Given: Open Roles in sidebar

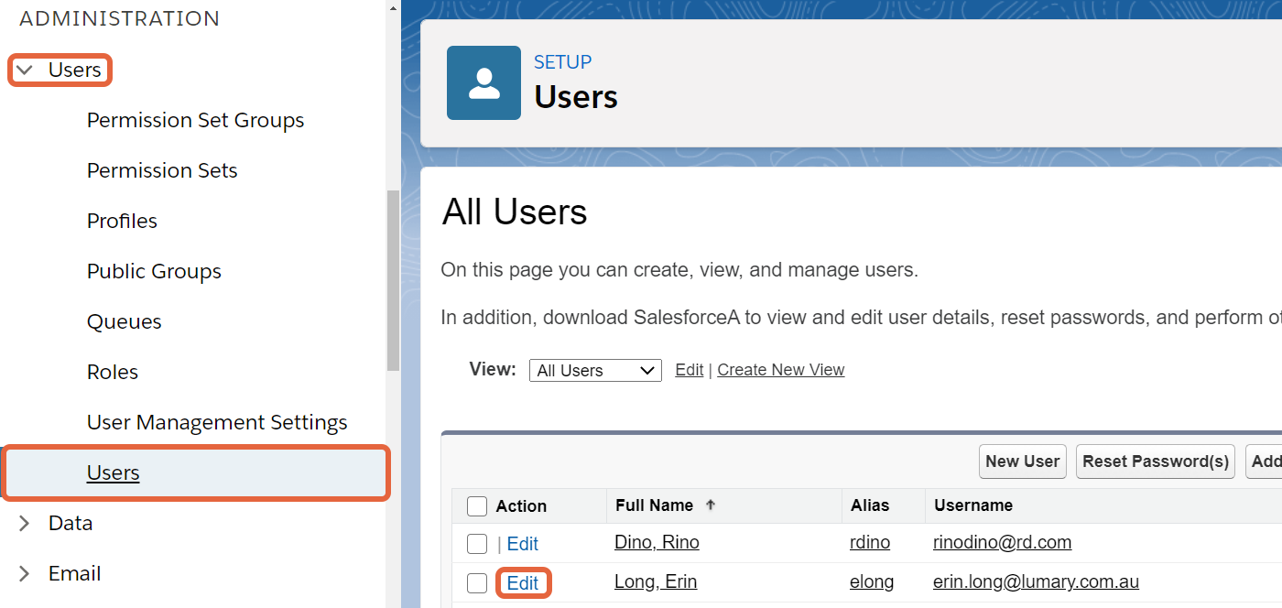Looking at the screenshot, I should [113, 372].
